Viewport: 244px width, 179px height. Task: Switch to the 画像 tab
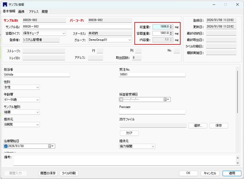21,12
